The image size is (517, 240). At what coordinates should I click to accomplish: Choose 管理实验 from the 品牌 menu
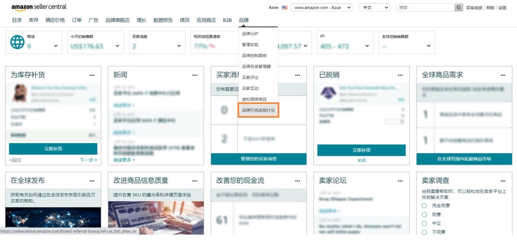[x=250, y=45]
